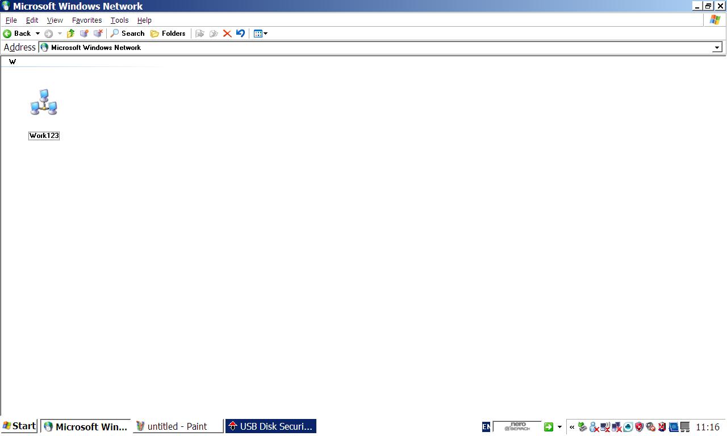Toggle the Folders pane button
Image resolution: width=727 pixels, height=436 pixels.
click(x=168, y=33)
